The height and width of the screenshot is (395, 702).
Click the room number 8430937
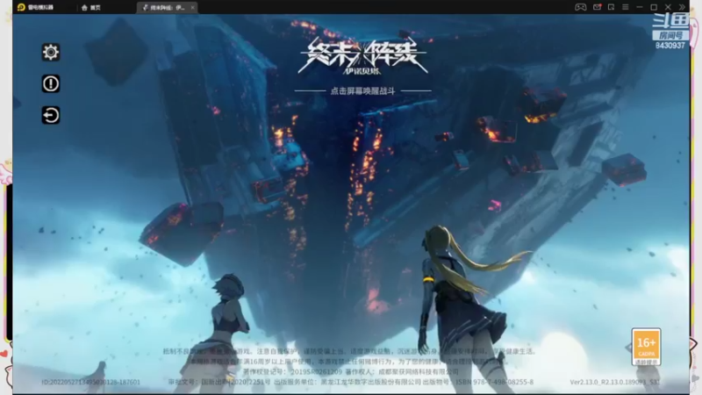coord(670,46)
